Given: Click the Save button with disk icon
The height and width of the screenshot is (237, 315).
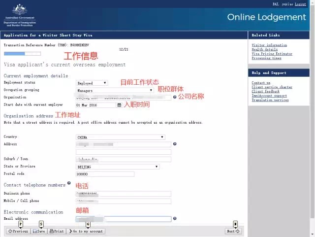Looking at the screenshot, I should 39,231.
